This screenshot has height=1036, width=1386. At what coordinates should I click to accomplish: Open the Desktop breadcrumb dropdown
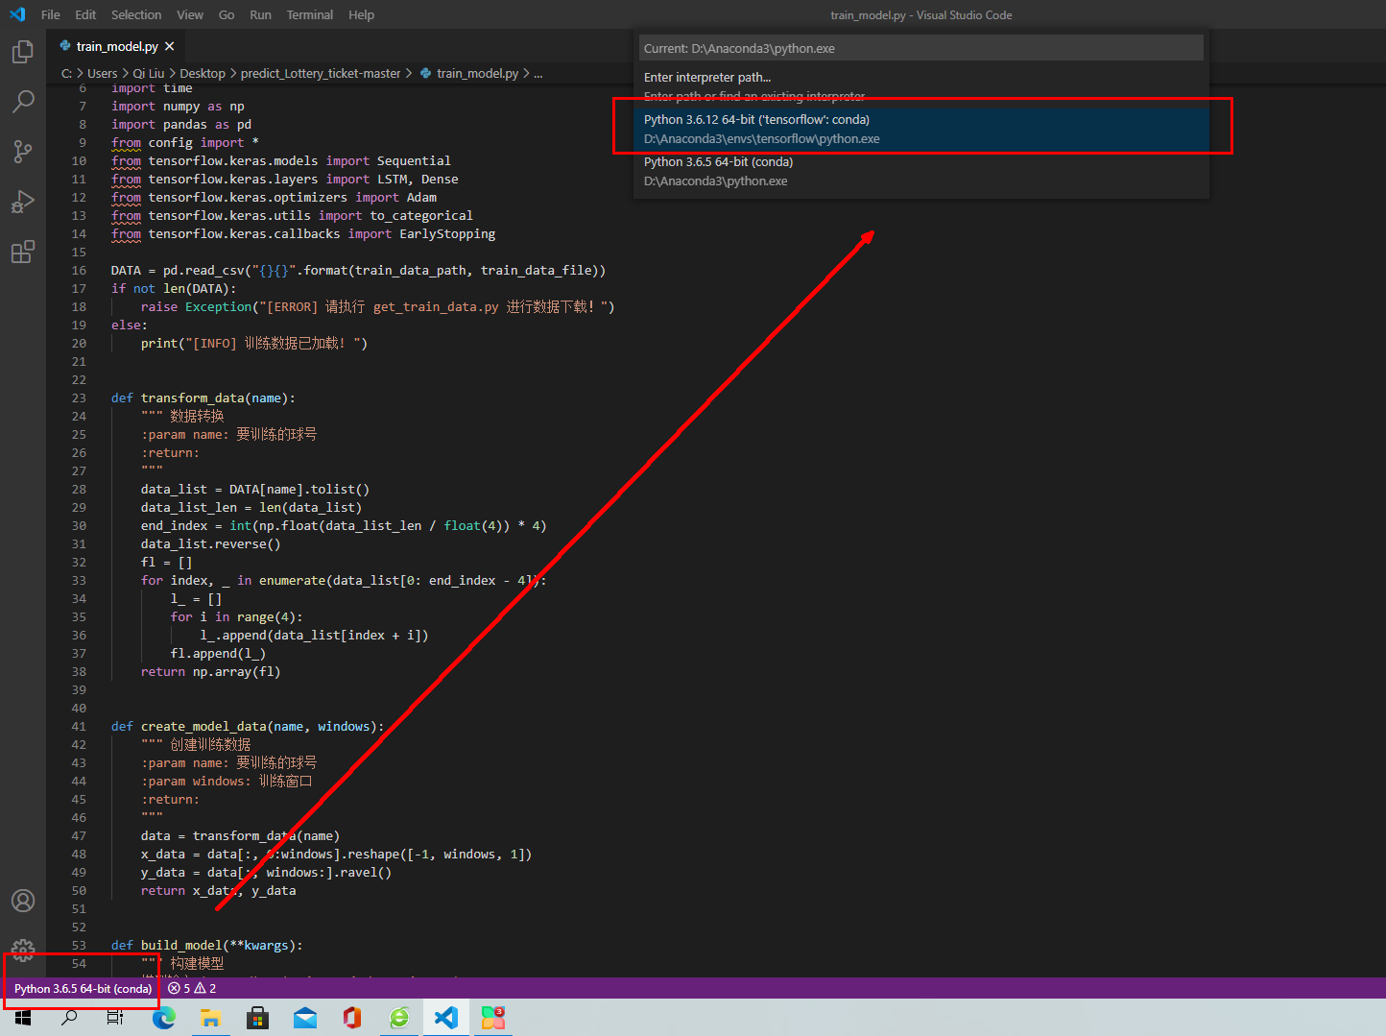pyautogui.click(x=203, y=72)
